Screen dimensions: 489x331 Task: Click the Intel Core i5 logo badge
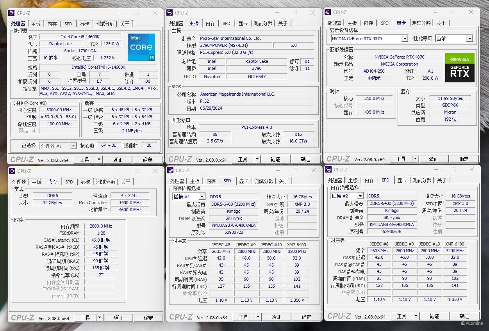tap(141, 47)
